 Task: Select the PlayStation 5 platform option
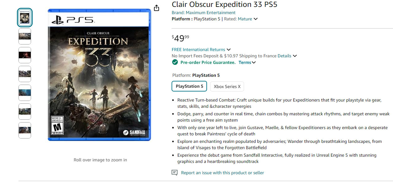189,86
